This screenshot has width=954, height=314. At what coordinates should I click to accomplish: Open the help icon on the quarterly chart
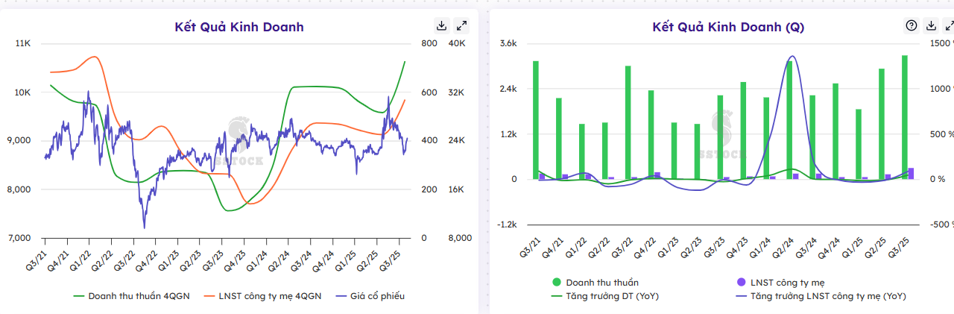[x=911, y=25]
